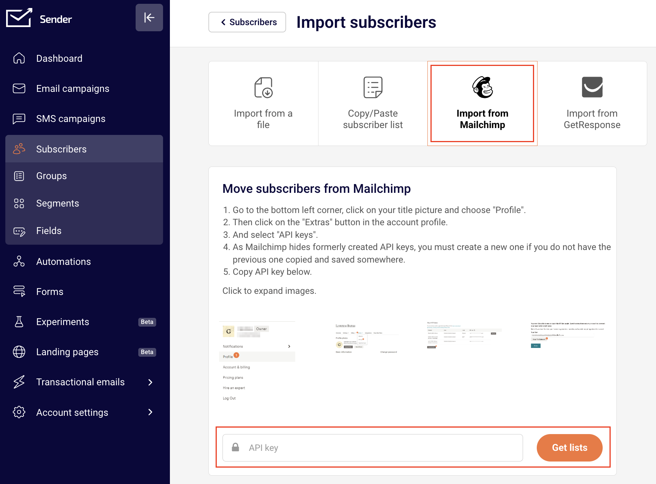Open Dashboard via the home icon

coord(19,58)
